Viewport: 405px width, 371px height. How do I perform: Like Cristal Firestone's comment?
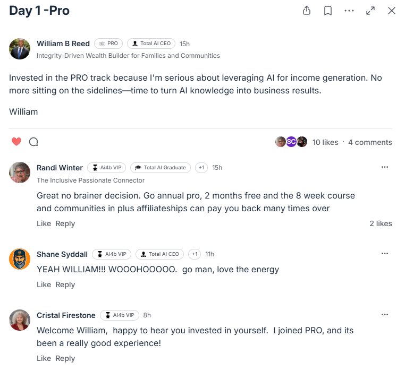tap(44, 358)
